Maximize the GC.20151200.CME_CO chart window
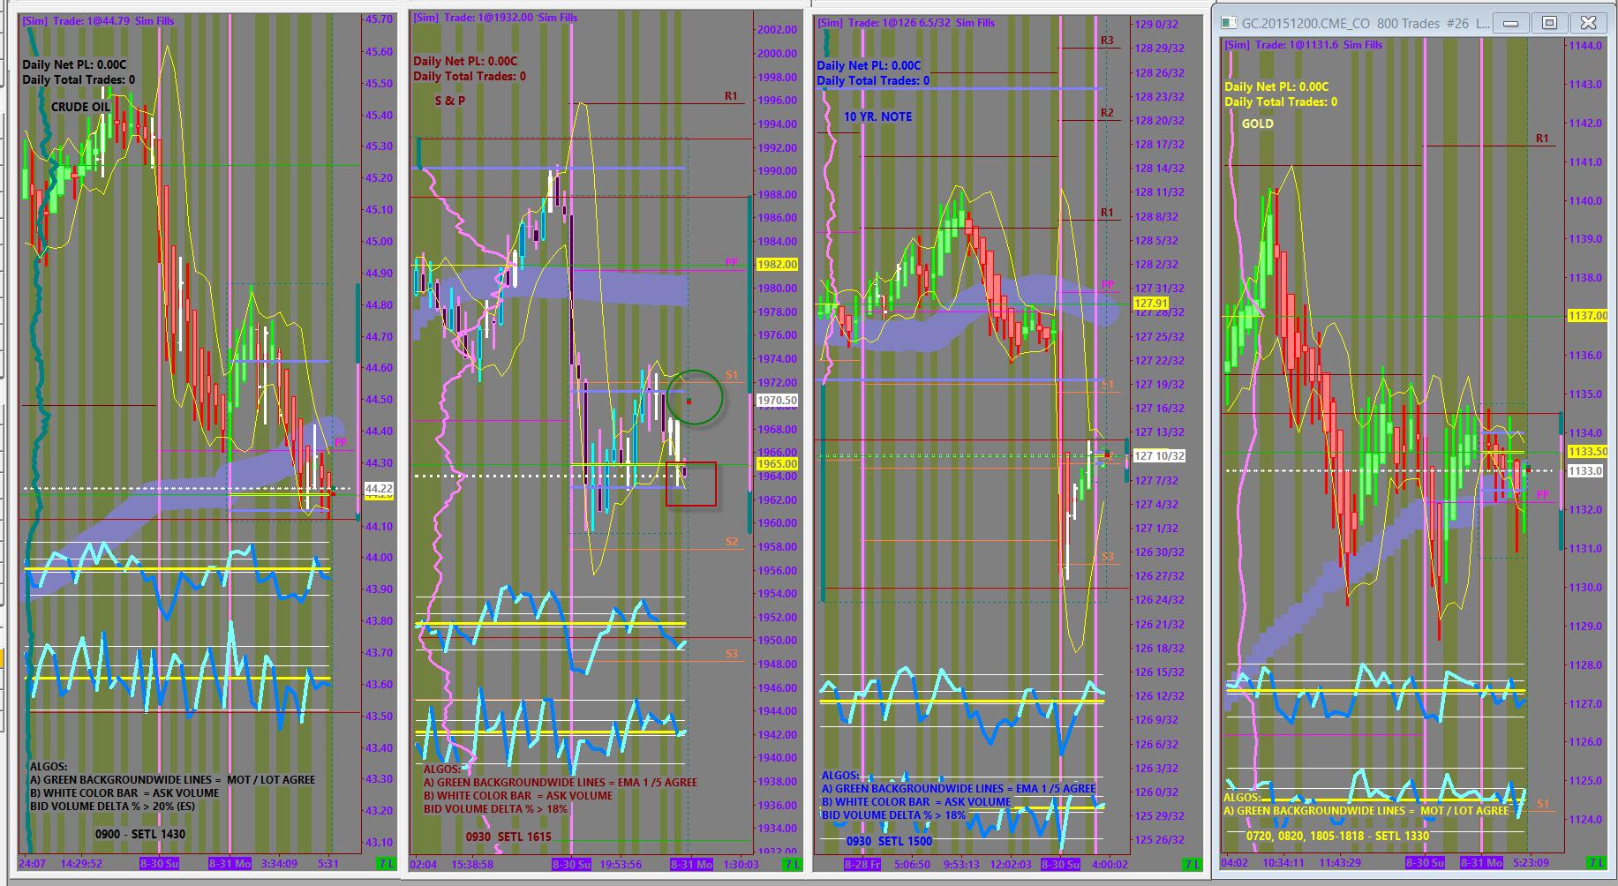This screenshot has height=886, width=1618. (x=1549, y=23)
